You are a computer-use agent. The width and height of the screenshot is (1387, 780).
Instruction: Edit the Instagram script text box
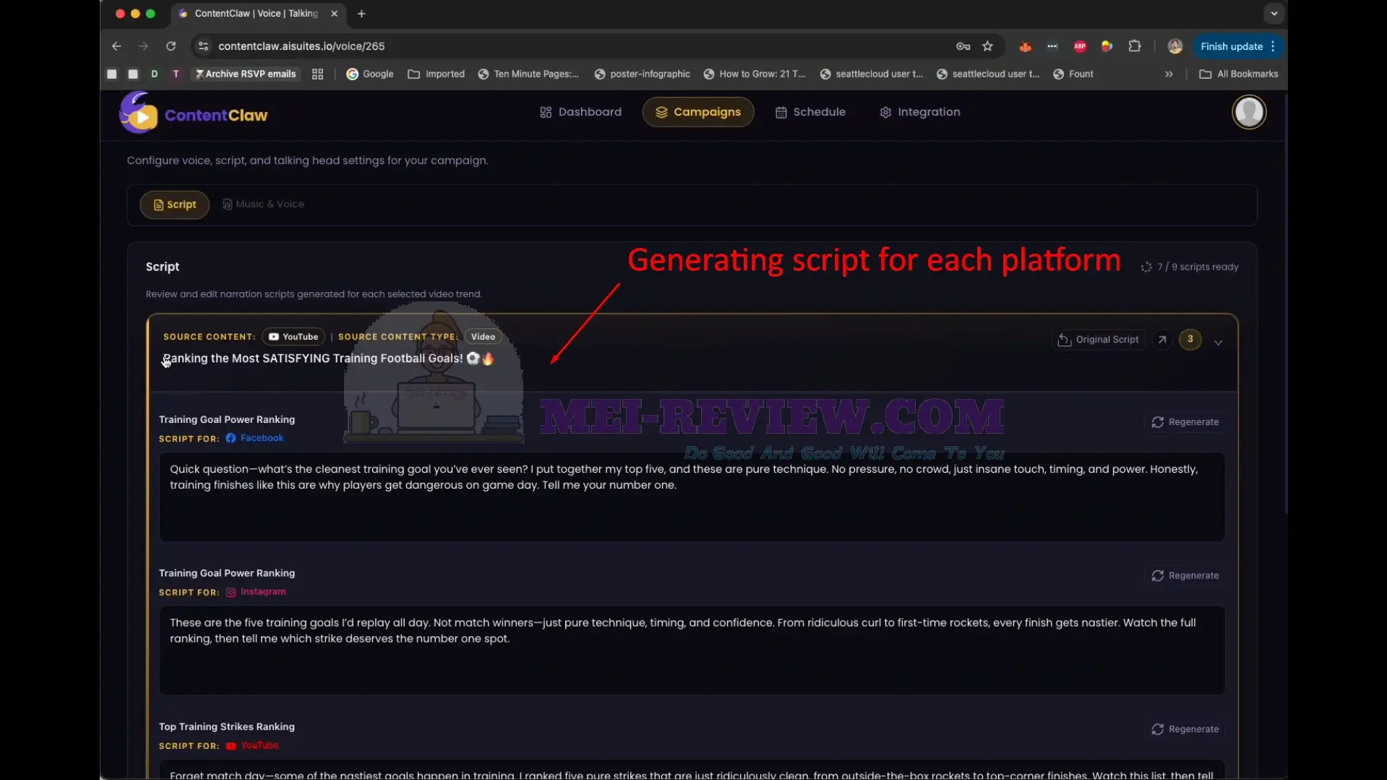click(692, 651)
